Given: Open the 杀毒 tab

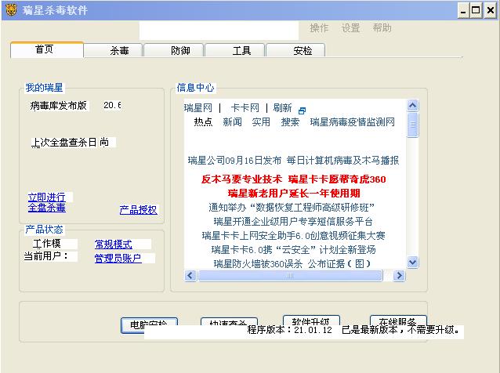Looking at the screenshot, I should (x=113, y=50).
